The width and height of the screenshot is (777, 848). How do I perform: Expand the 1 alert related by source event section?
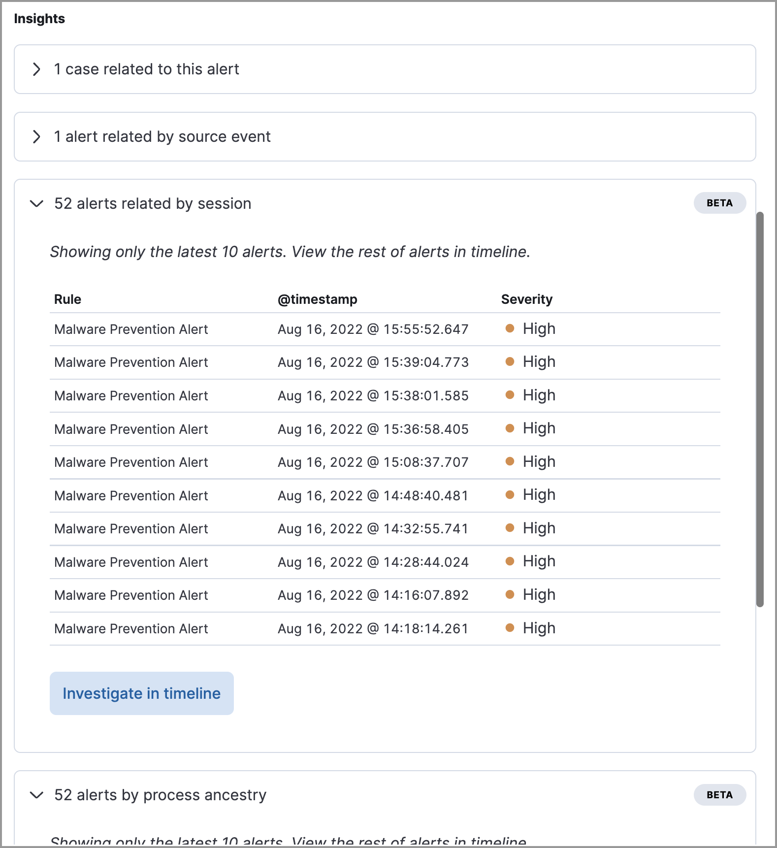coord(36,137)
